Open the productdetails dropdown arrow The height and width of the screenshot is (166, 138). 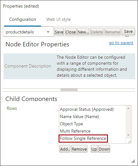click(x=48, y=32)
